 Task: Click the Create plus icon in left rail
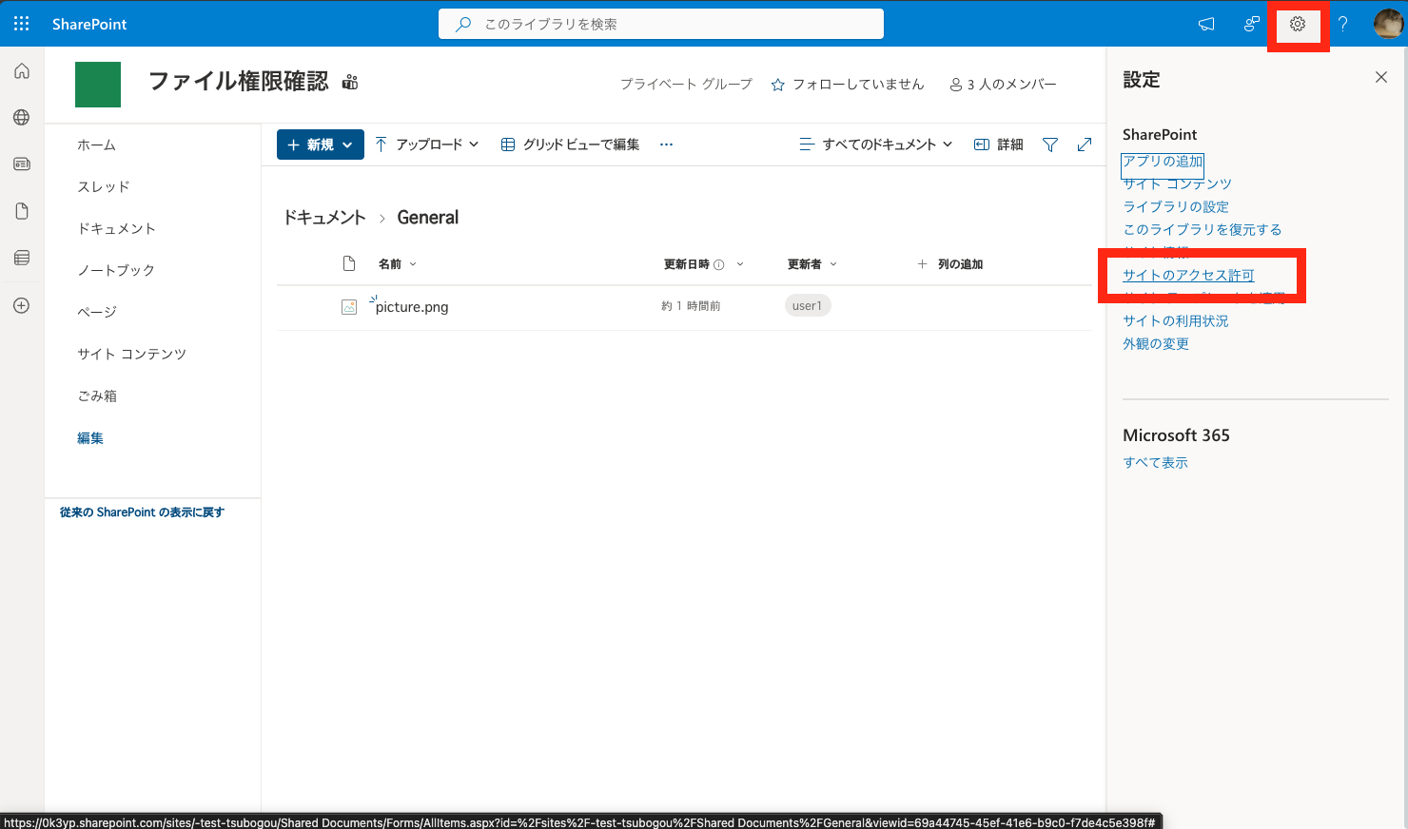click(21, 305)
